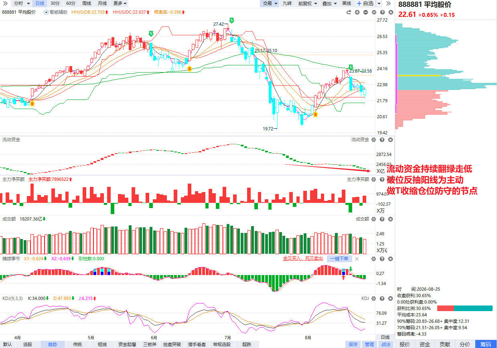Zoom out main chart with minus icon
Image resolution: width=497 pixels, height=348 pixels.
tap(365, 12)
